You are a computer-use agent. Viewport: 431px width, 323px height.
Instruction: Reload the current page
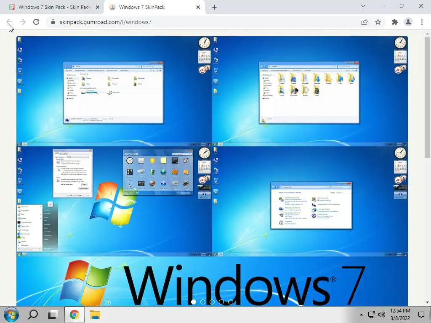click(x=36, y=22)
